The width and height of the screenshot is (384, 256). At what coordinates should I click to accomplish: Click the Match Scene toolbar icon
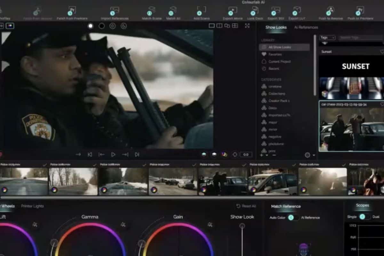click(151, 11)
